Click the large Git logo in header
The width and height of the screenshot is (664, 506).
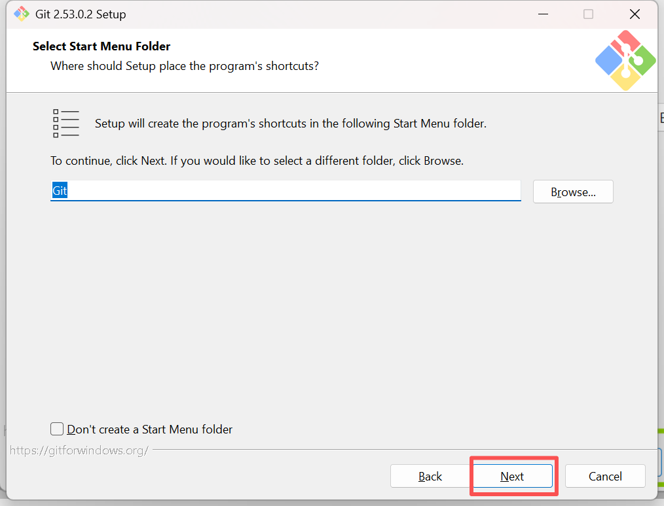pos(625,60)
